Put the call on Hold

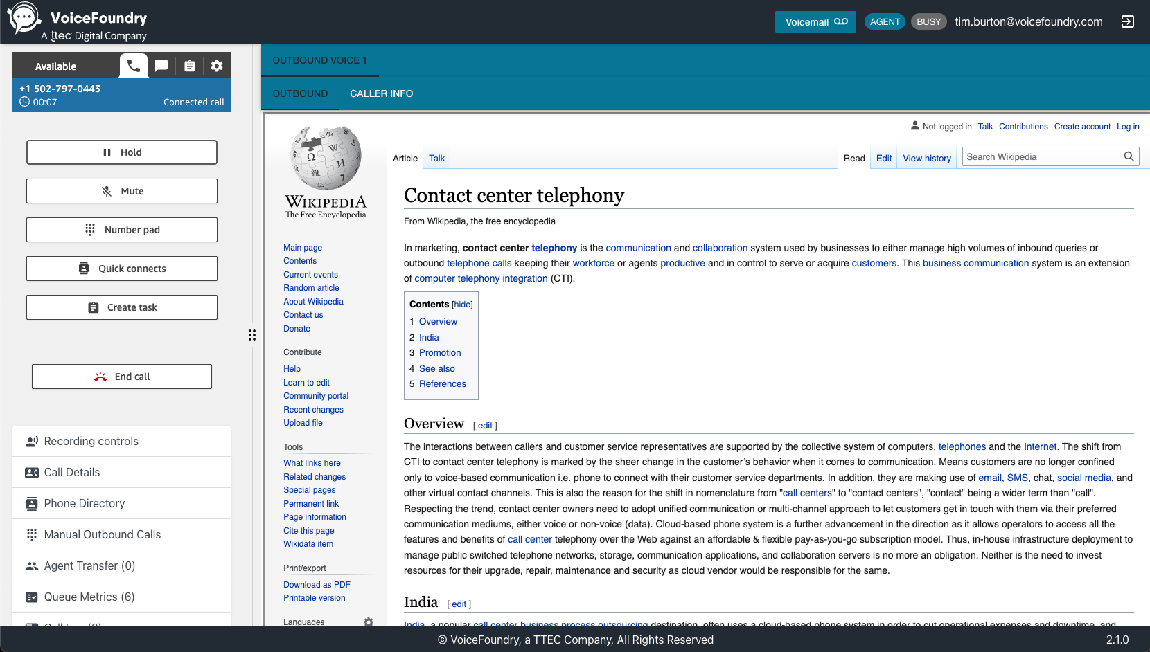(122, 152)
